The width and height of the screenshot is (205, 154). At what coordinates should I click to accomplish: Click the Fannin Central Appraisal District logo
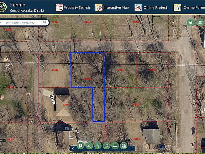[3, 7]
